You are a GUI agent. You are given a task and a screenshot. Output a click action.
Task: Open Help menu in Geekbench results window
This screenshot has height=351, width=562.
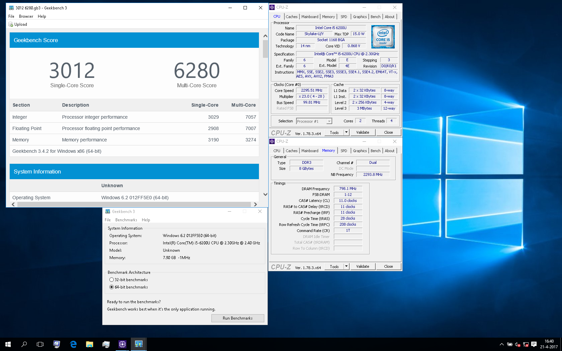point(42,16)
